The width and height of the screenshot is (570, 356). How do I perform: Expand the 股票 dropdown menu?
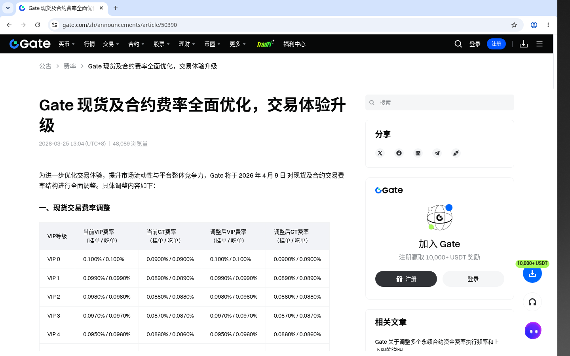tap(162, 44)
